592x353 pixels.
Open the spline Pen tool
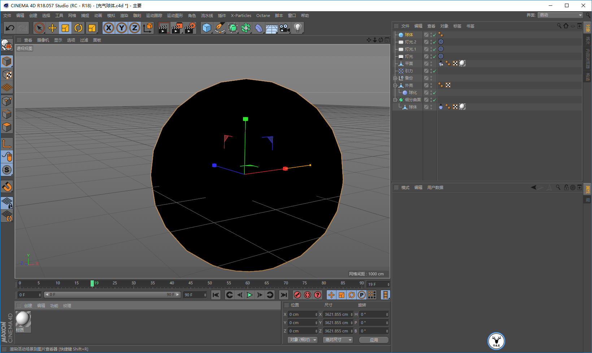(x=219, y=28)
